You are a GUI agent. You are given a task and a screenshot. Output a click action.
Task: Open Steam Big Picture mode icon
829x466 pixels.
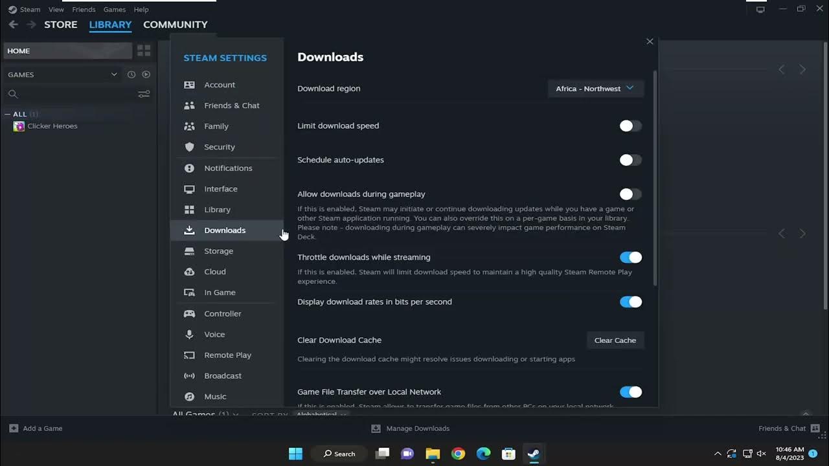click(x=760, y=9)
